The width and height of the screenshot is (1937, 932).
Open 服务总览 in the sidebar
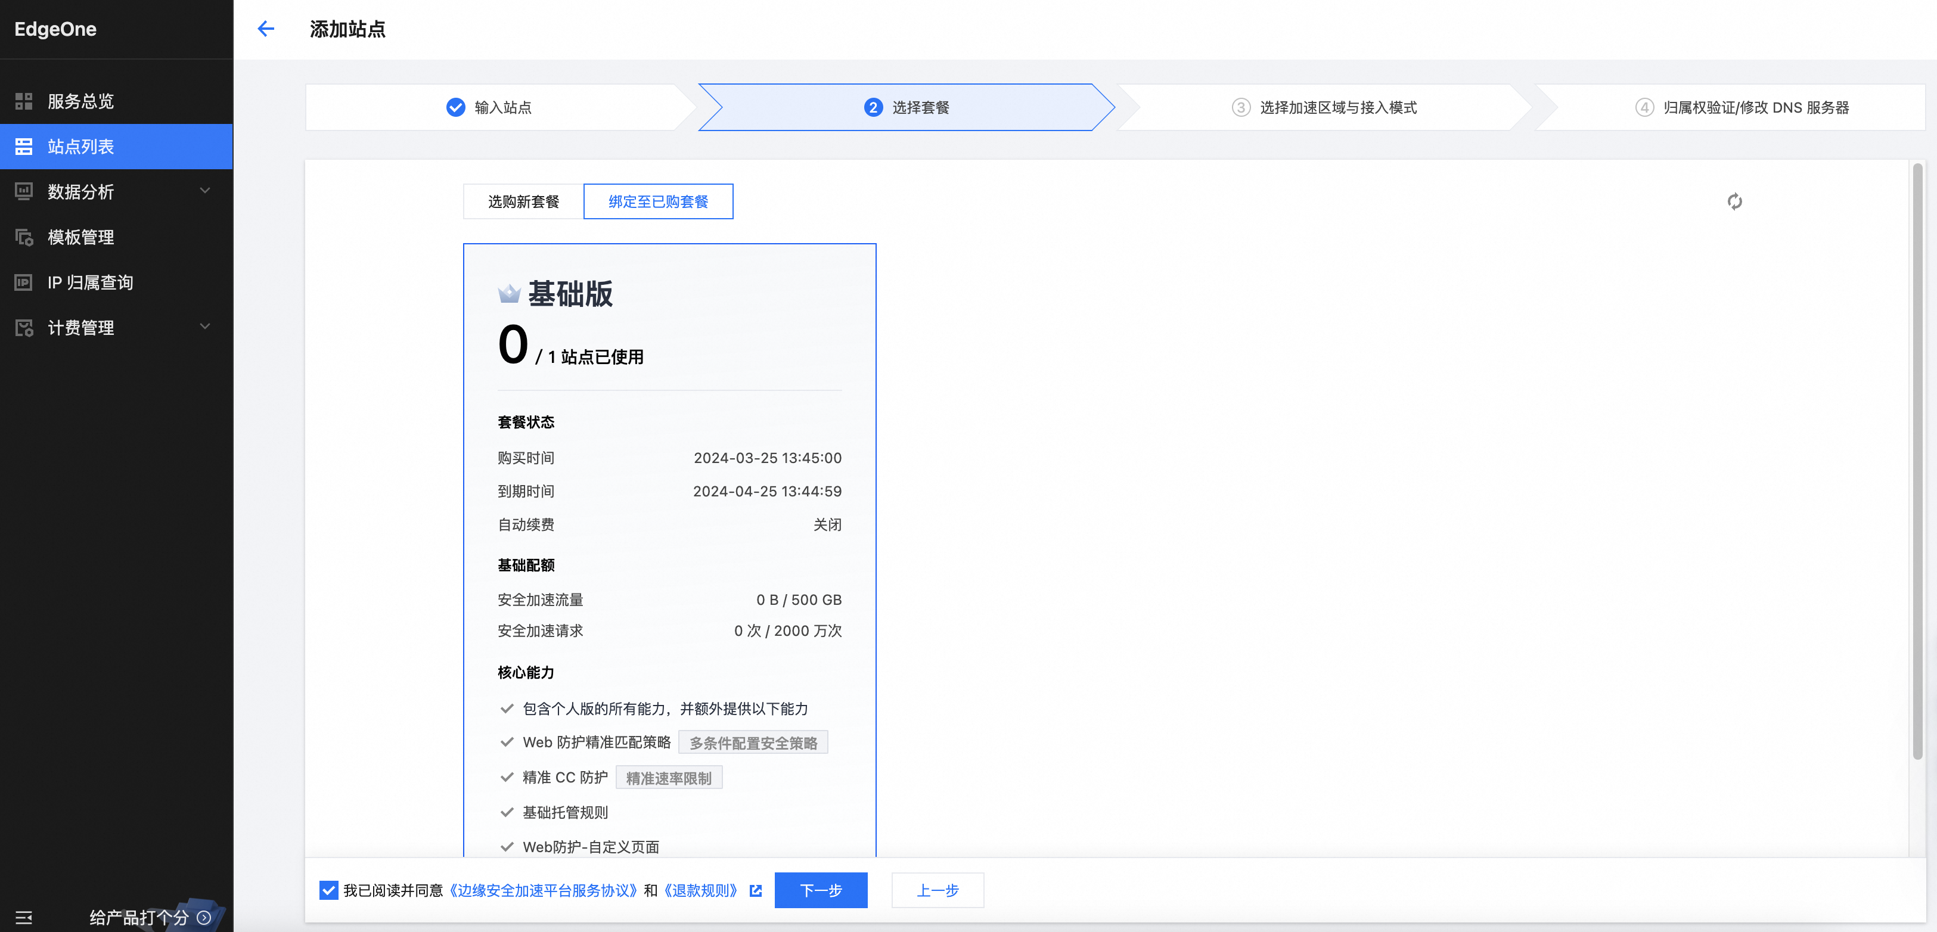(117, 101)
